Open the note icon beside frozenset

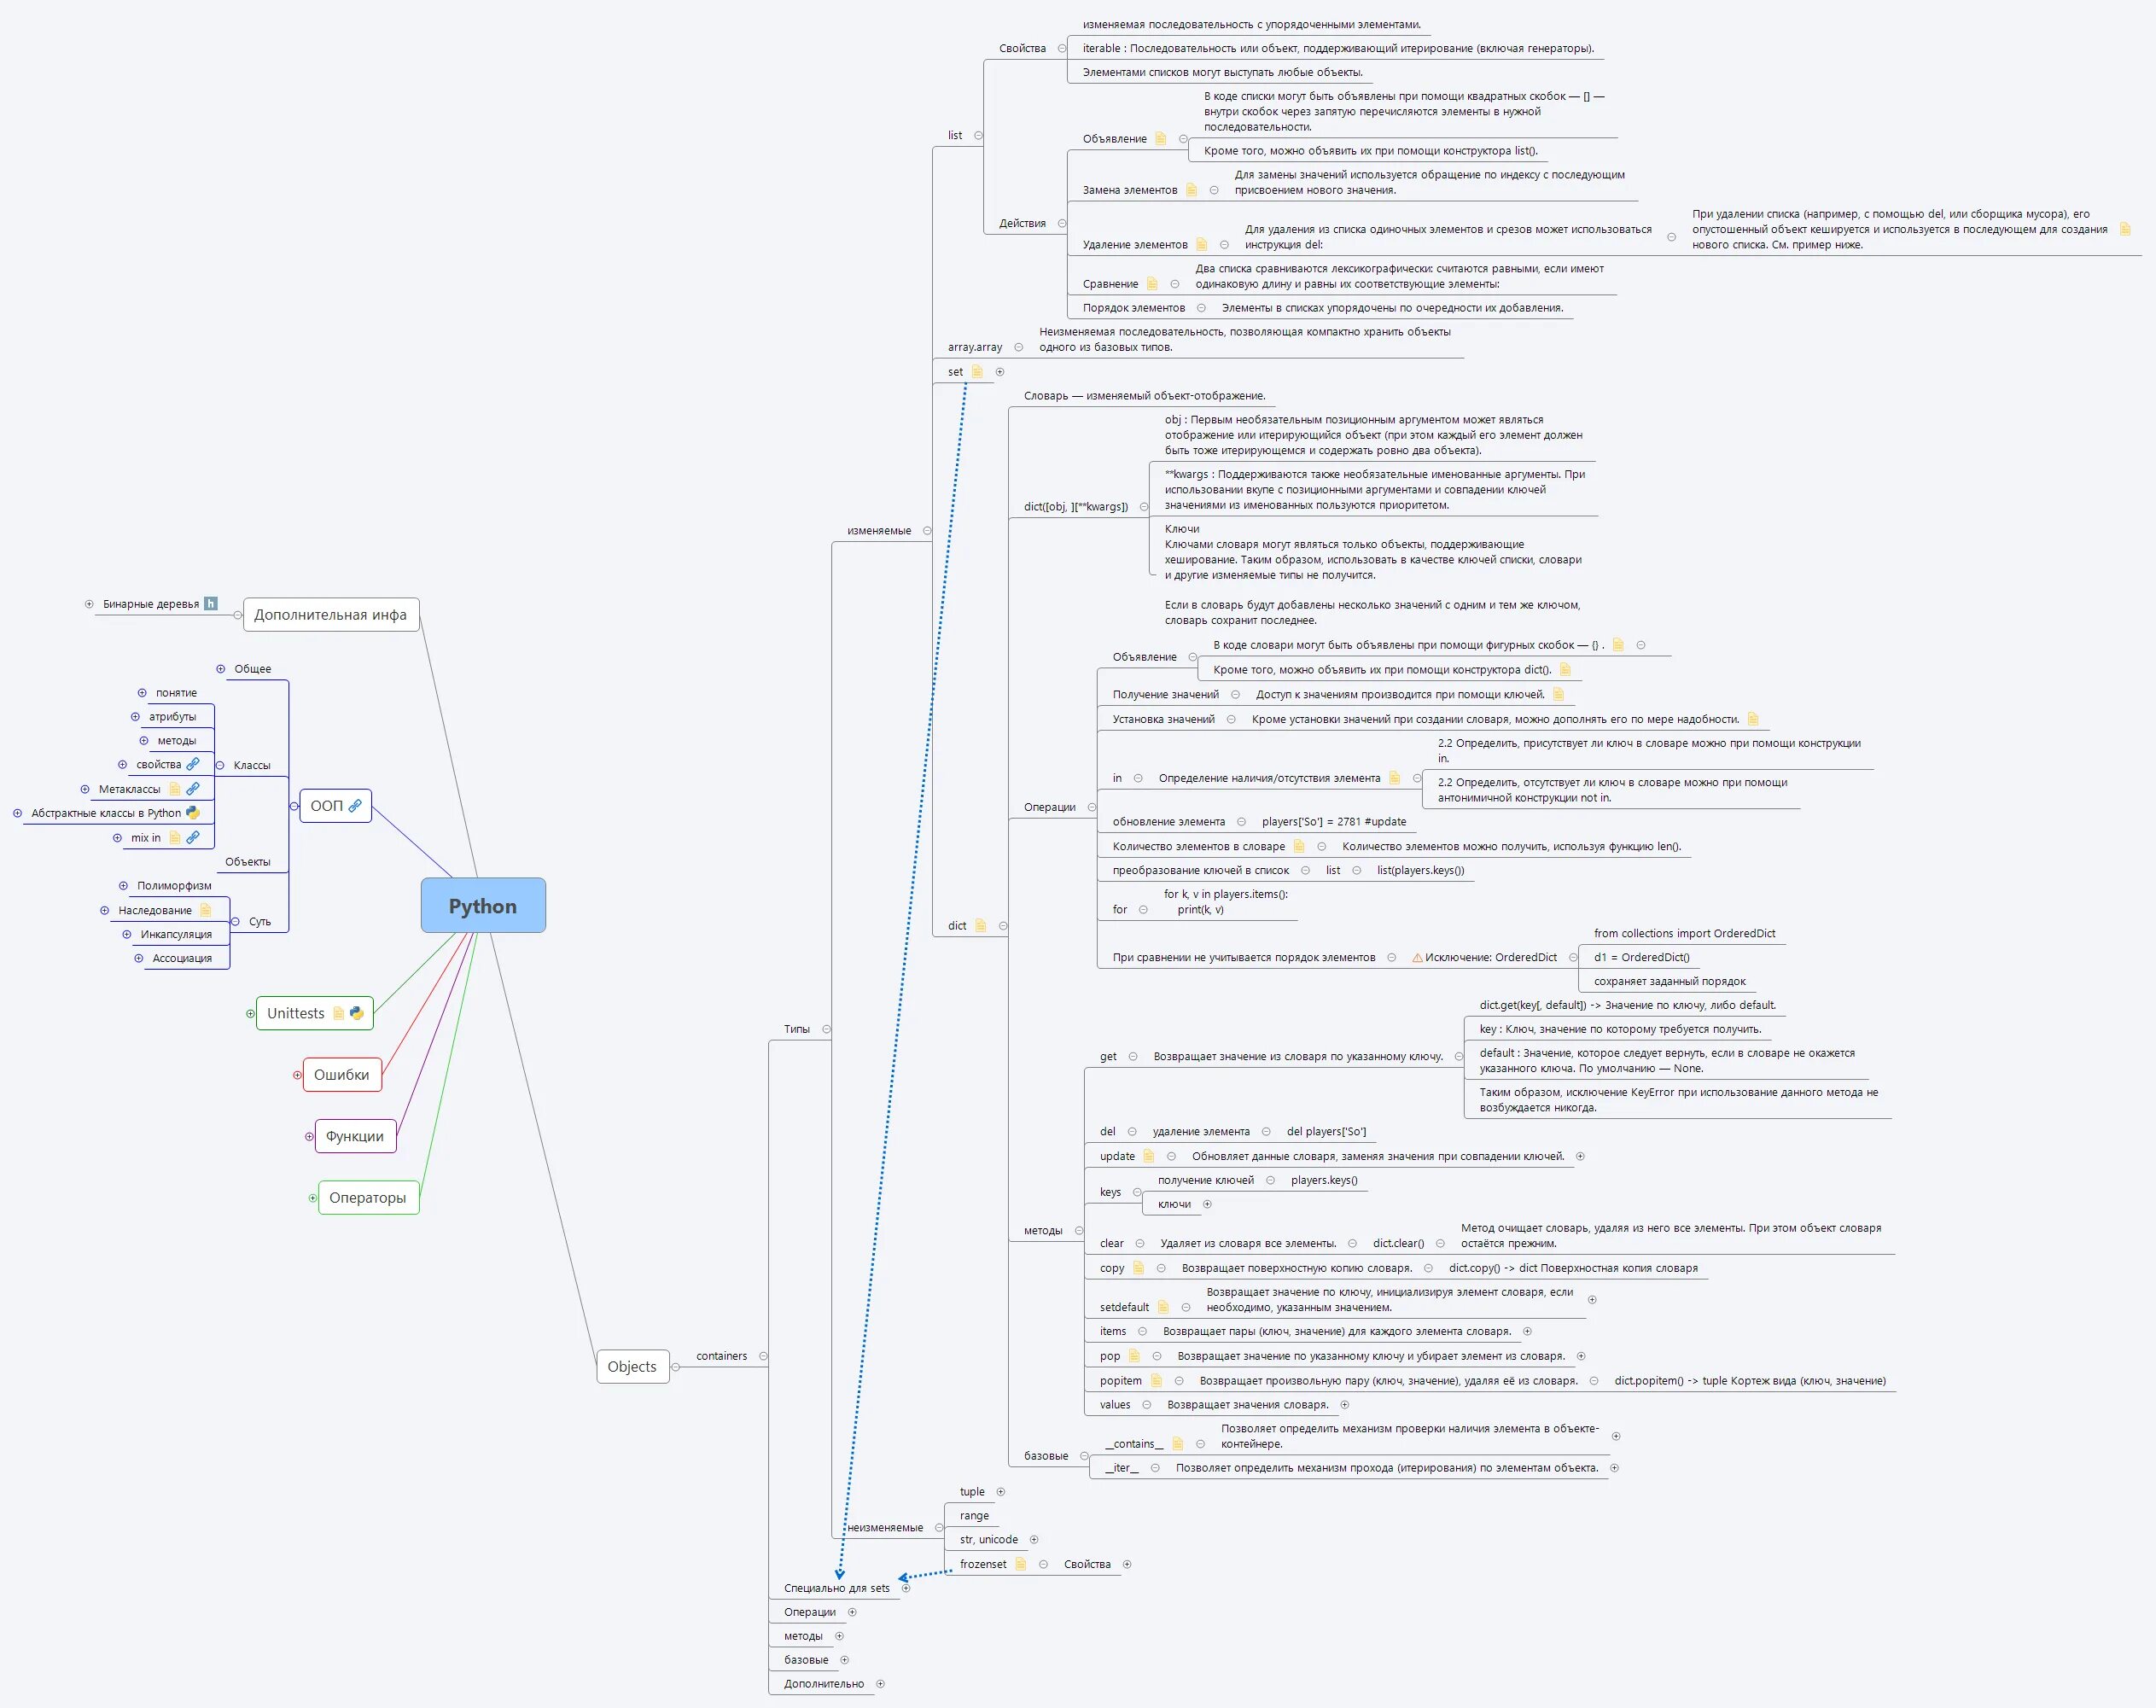pyautogui.click(x=1020, y=1565)
